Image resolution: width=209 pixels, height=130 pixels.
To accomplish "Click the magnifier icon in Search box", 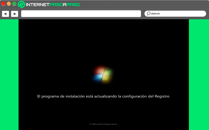I will pos(148,14).
